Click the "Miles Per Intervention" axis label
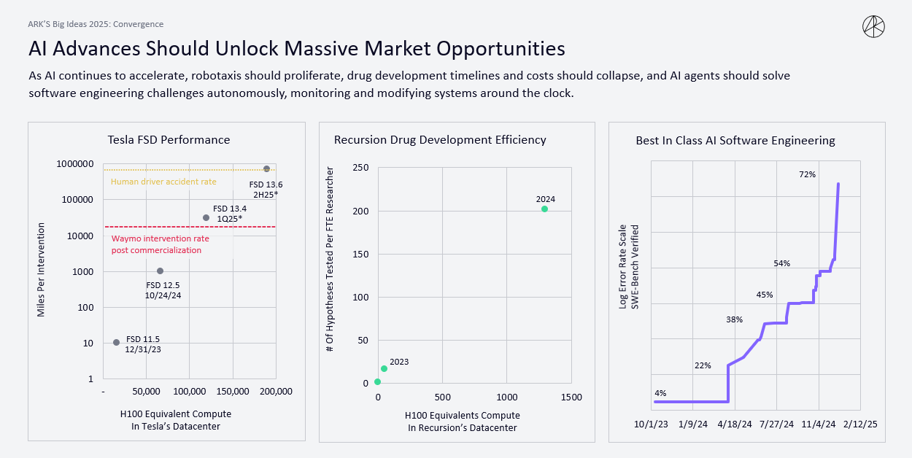The image size is (912, 458). click(42, 268)
